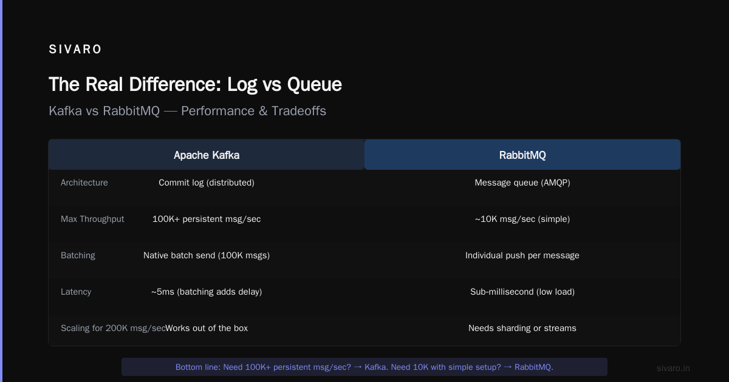Click the 'Needs sharding or streams' cell
This screenshot has width=729, height=382.
click(x=522, y=328)
